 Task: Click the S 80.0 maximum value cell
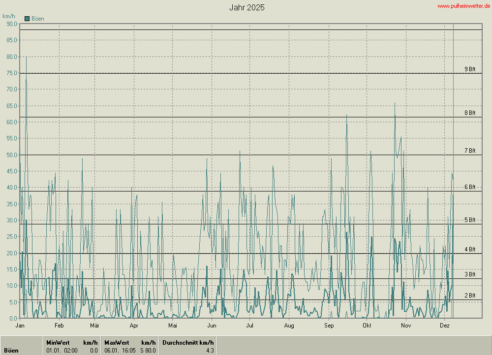click(147, 351)
